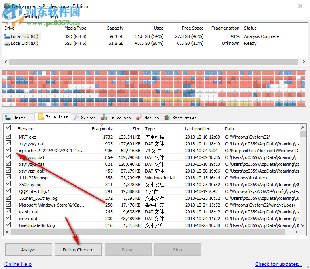Click the Free Space column header
Screen dimensions: 310x269
point(186,28)
